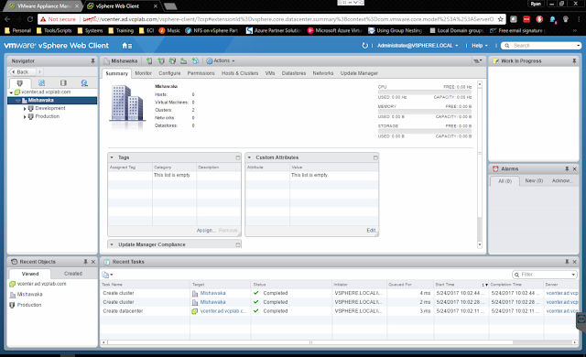Open the vSphere home menu icon
The height and width of the screenshot is (357, 586).
(x=126, y=46)
